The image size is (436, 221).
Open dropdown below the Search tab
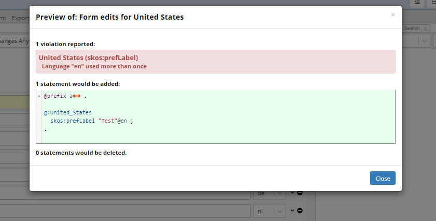pos(423,41)
